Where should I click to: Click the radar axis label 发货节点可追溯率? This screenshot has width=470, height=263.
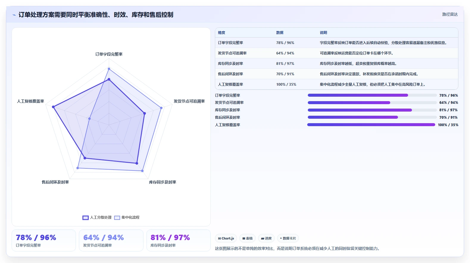click(x=189, y=101)
